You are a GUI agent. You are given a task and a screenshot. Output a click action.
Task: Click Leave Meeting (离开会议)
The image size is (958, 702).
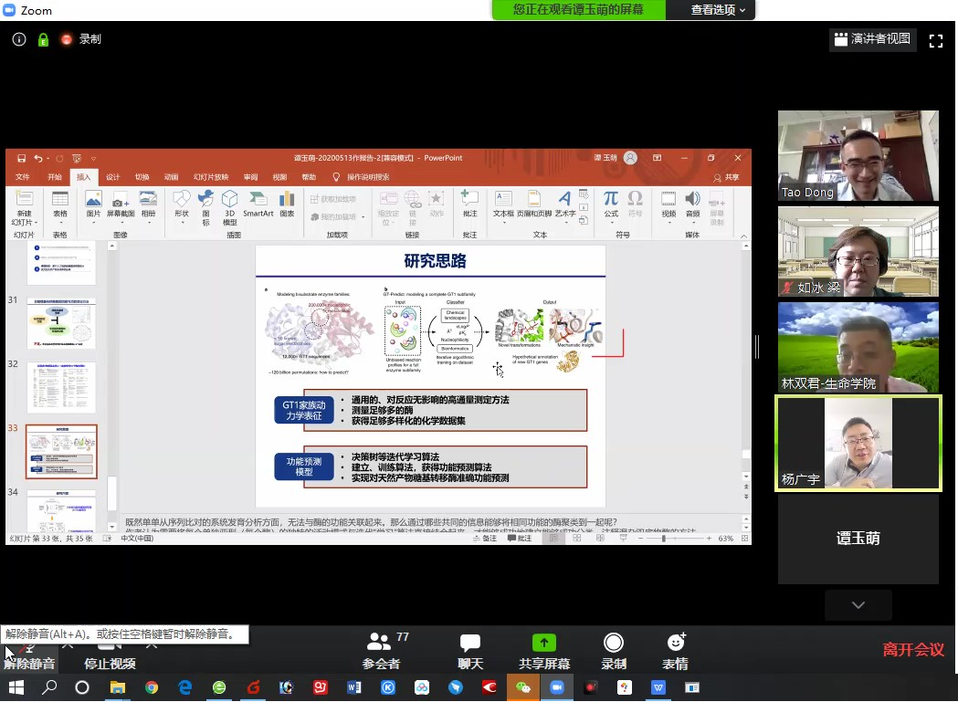pos(912,650)
